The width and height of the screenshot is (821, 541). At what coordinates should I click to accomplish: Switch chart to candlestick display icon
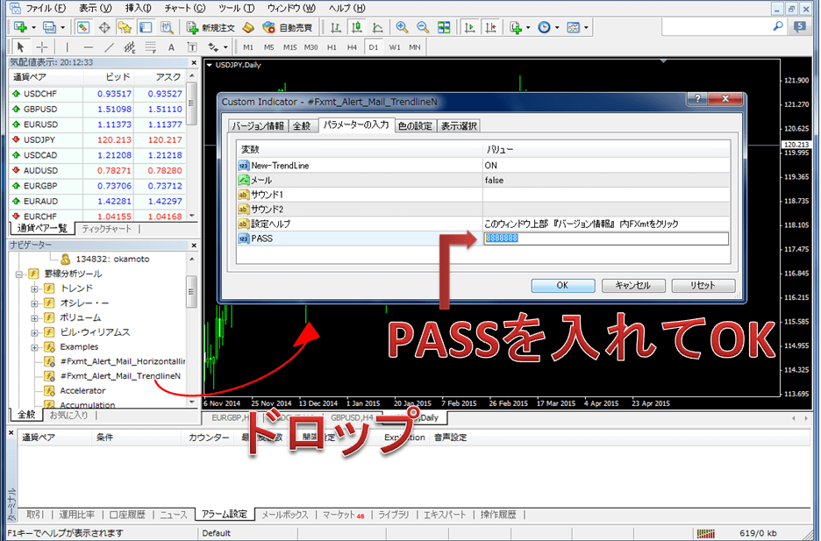click(x=357, y=27)
